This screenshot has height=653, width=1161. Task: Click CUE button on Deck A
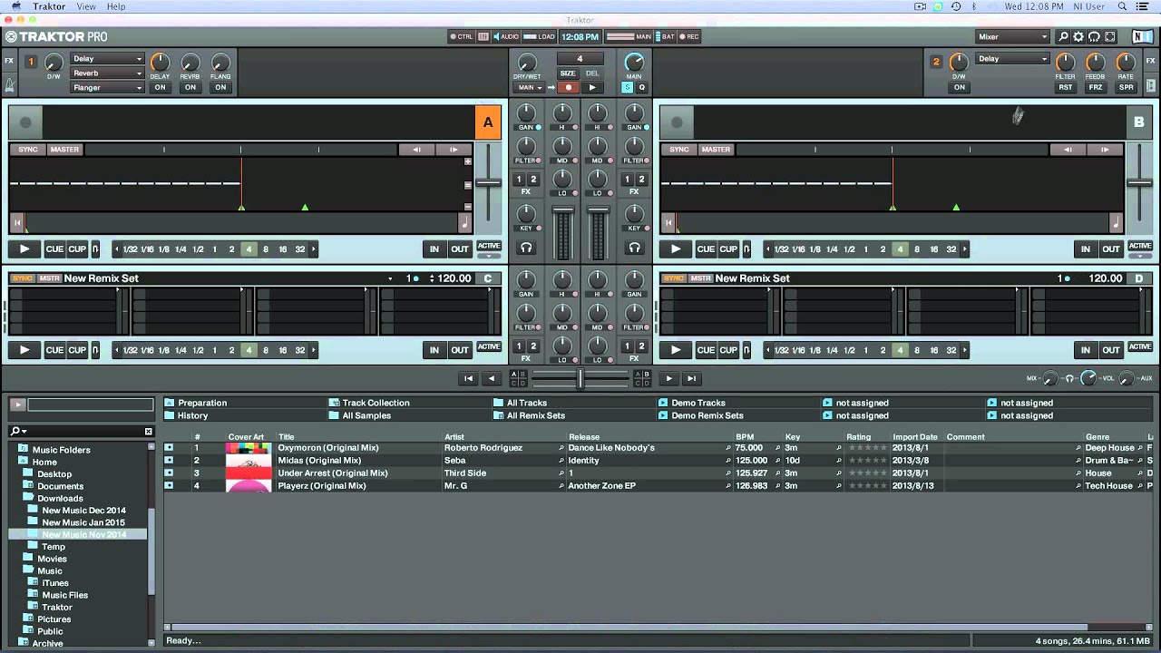pyautogui.click(x=55, y=249)
